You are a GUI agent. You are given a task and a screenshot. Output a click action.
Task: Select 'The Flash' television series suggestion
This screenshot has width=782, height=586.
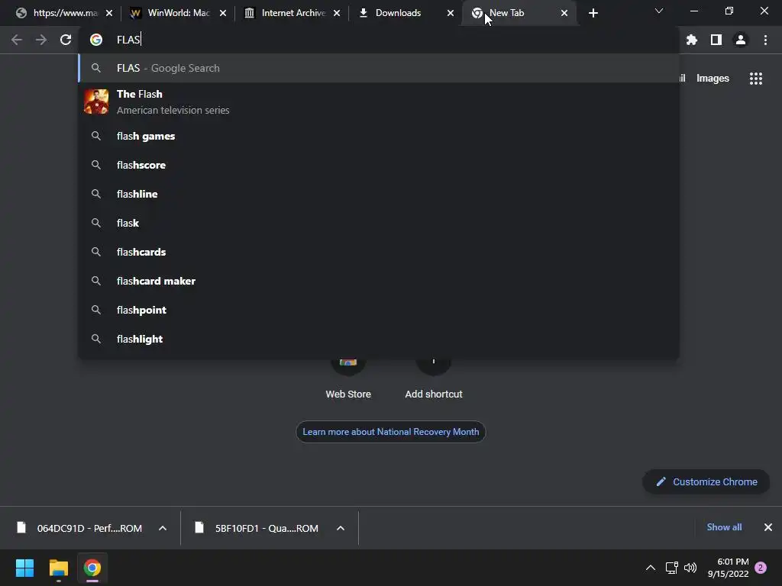(379, 101)
